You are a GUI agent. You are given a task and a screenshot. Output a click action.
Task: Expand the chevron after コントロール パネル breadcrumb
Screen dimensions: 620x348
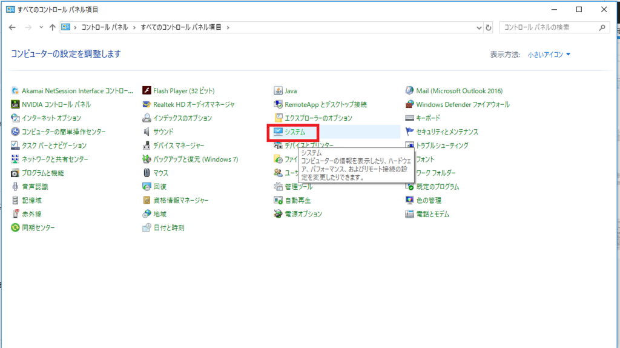point(134,27)
